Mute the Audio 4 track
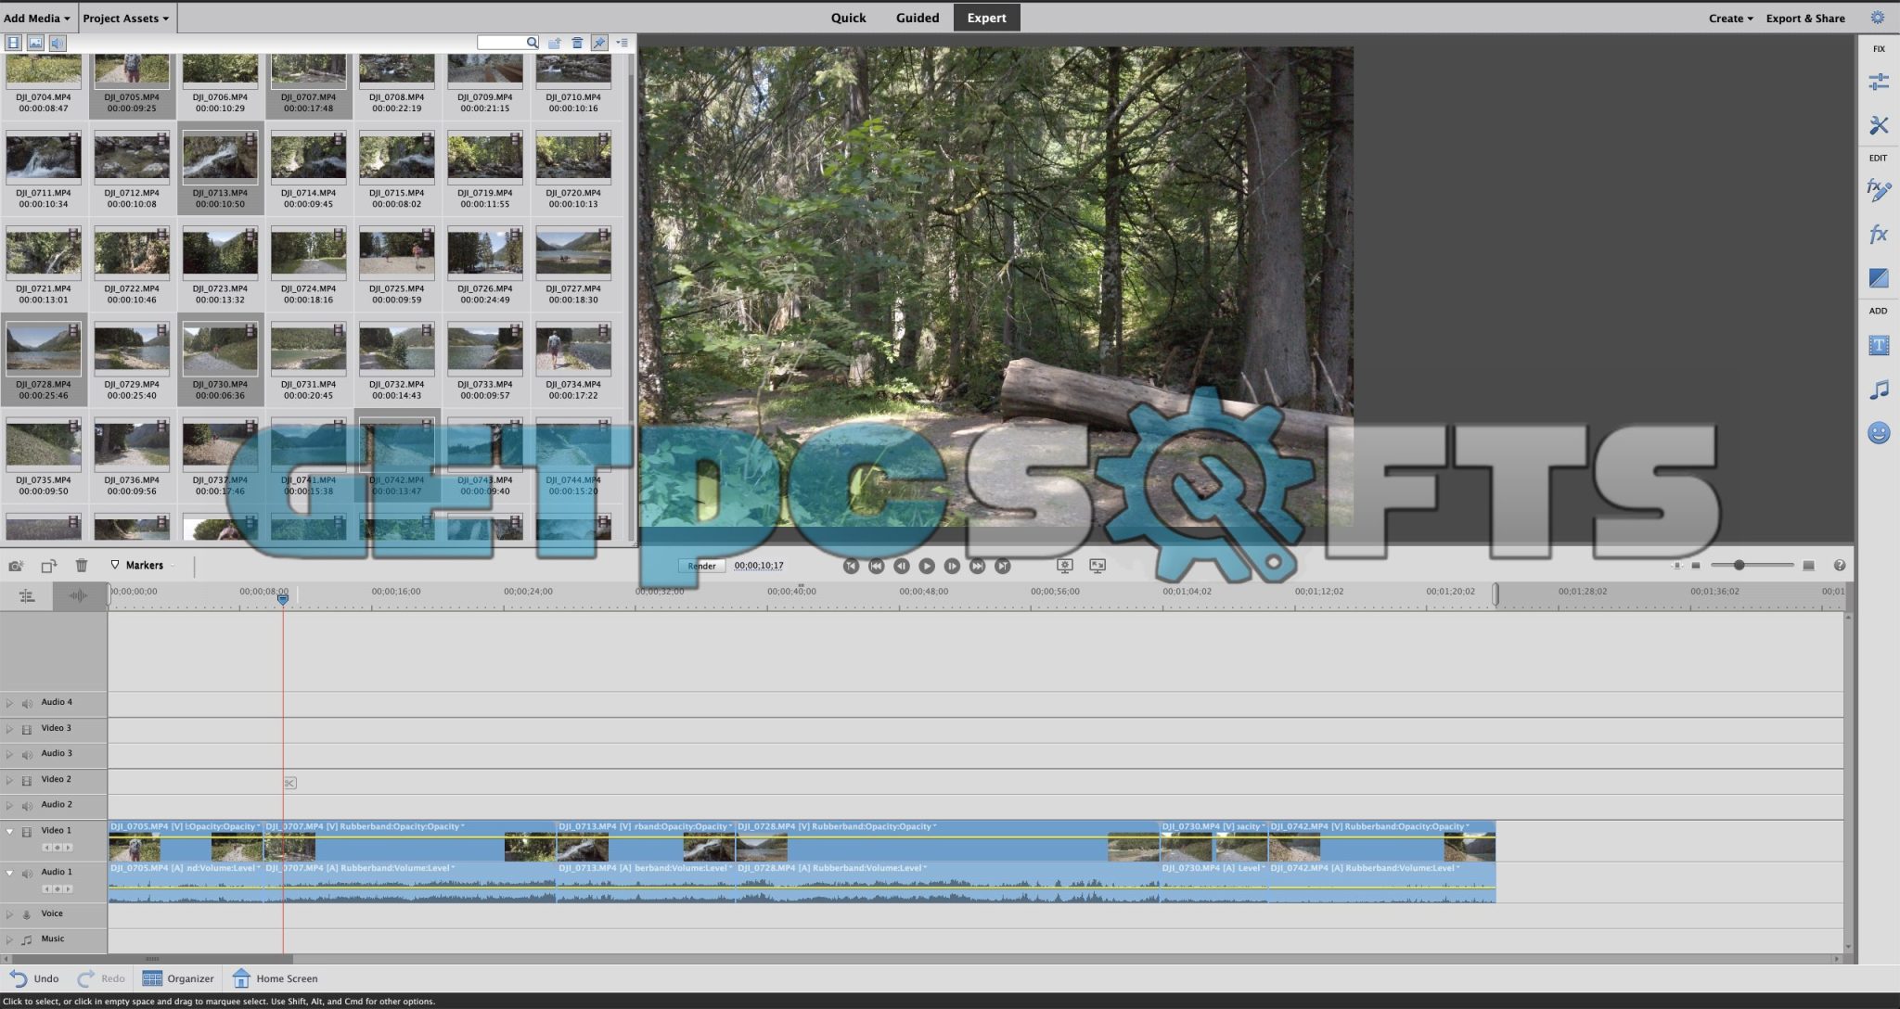Screen dimensions: 1900x1009 27,704
